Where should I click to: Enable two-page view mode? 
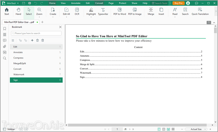coord(164,129)
